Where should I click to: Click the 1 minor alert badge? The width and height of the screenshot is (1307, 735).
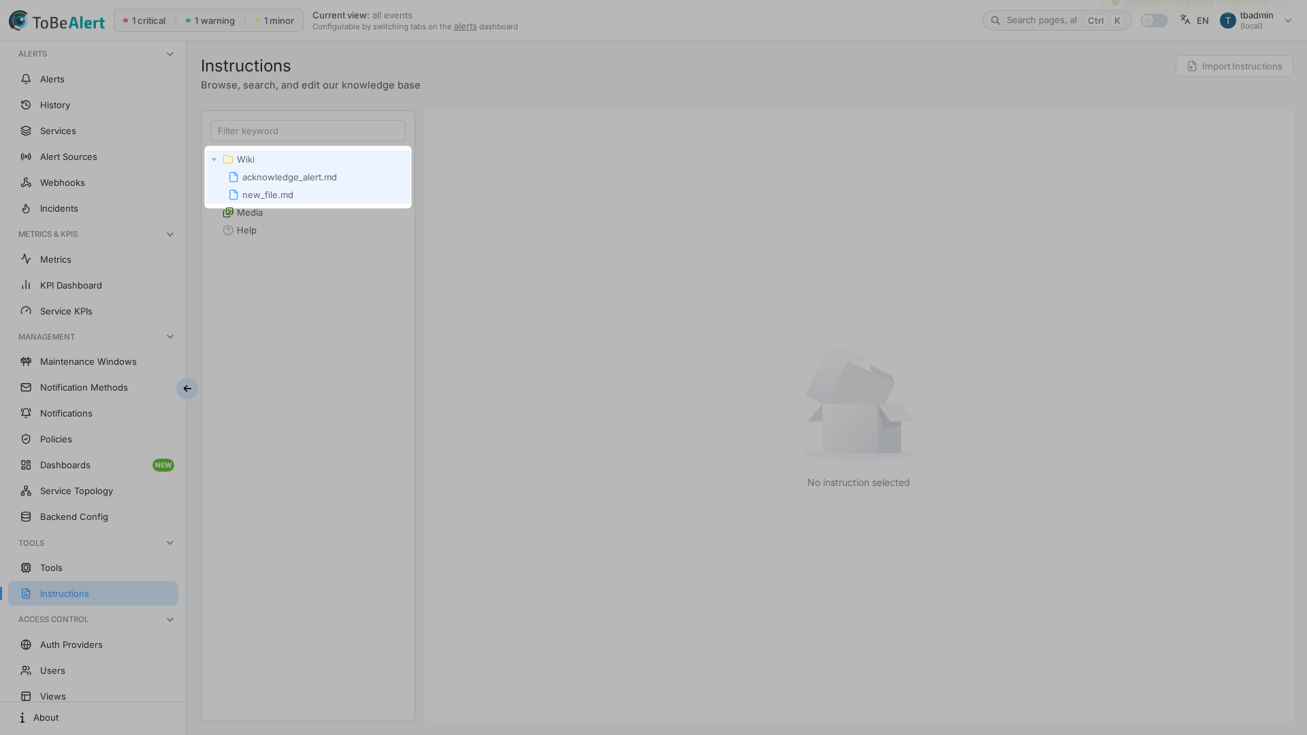click(274, 20)
